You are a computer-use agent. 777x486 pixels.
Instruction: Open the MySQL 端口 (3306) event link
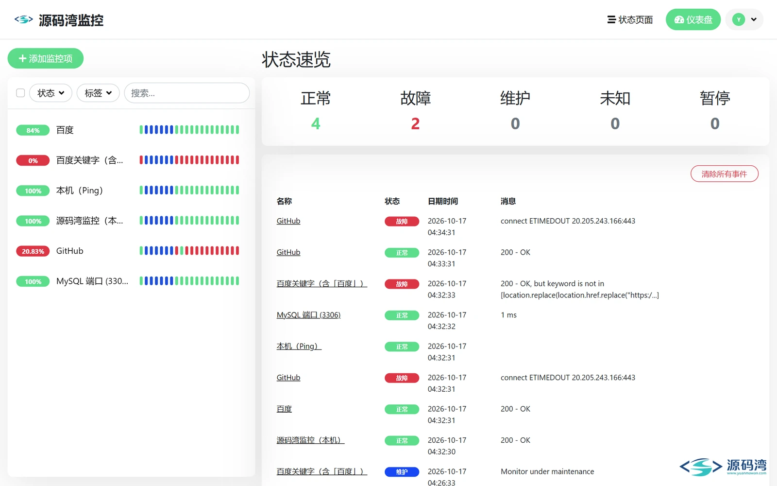pos(308,315)
